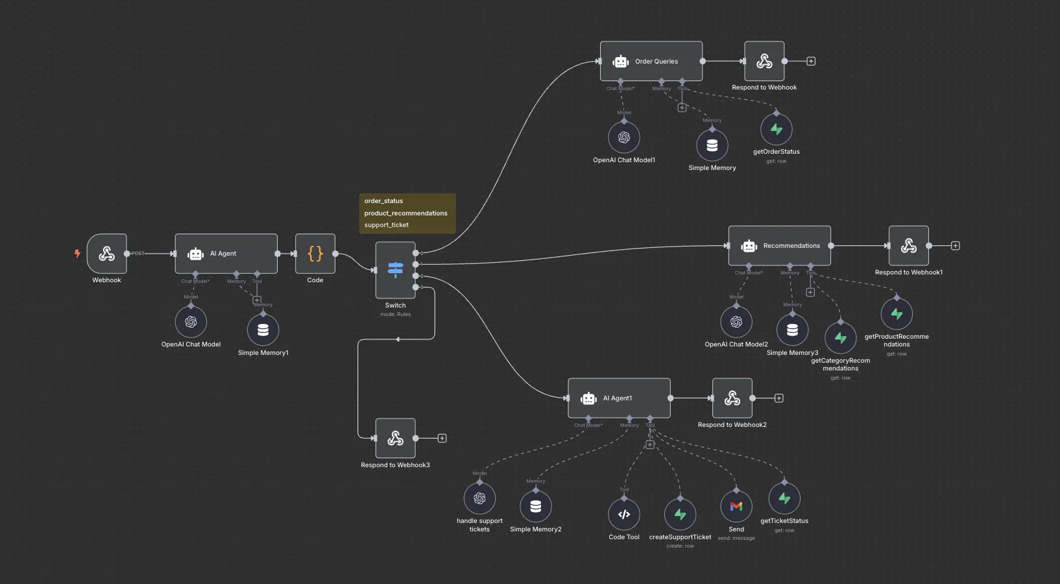Open the Order Queries agent node
The image size is (1060, 584).
point(651,62)
